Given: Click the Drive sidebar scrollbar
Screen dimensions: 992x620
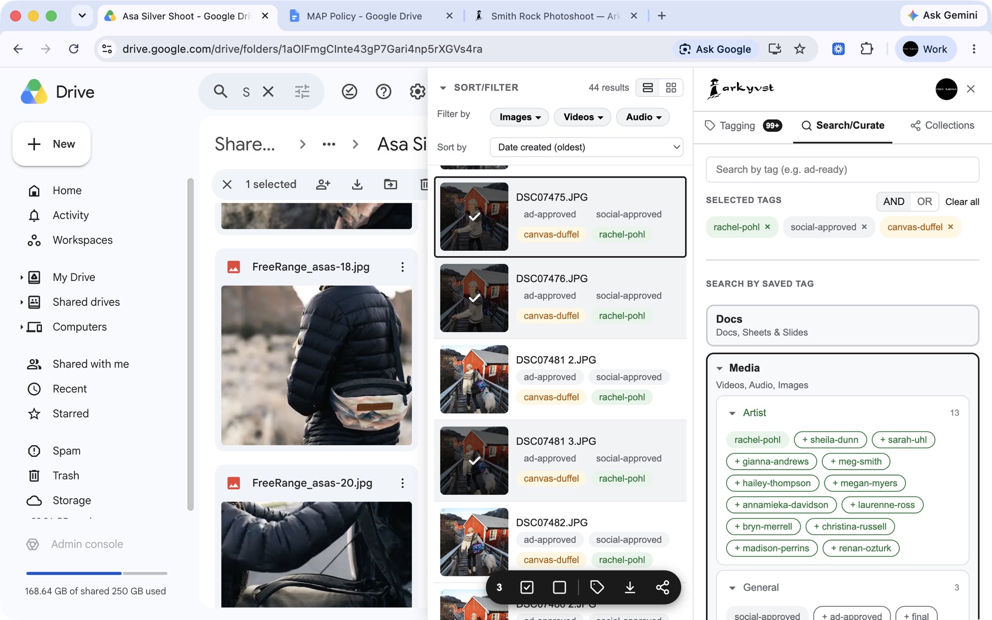Looking at the screenshot, I should 191,344.
